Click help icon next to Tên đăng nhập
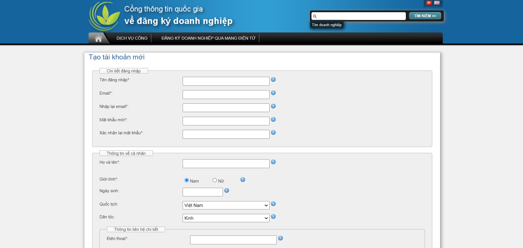523x248 pixels. (273, 80)
